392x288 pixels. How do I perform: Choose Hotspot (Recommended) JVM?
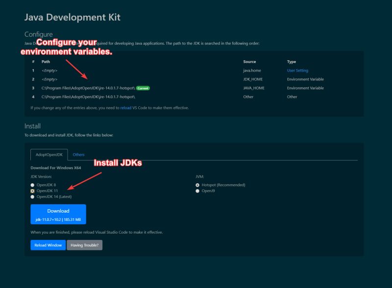197,185
